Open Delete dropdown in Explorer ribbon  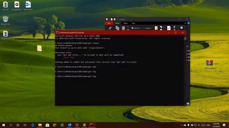tap(148, 28)
